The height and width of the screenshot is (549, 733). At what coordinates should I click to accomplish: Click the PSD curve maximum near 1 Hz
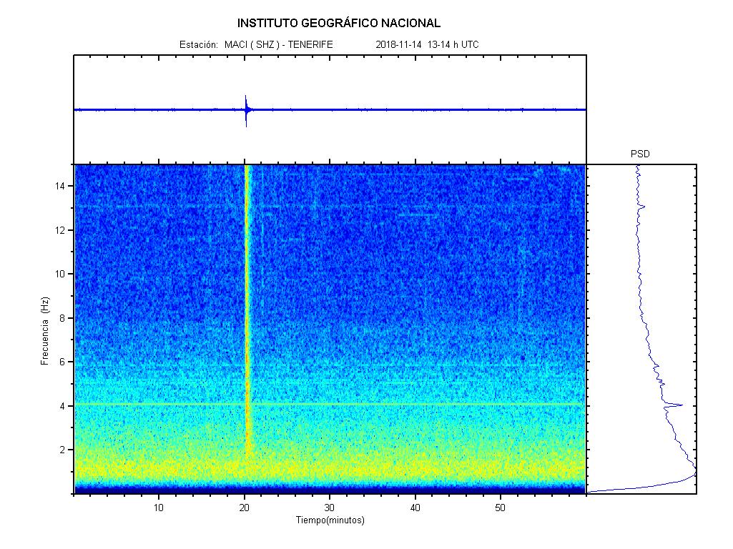tap(694, 475)
